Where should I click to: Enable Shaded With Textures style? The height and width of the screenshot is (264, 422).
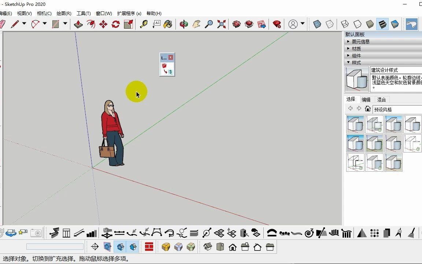tap(382, 24)
